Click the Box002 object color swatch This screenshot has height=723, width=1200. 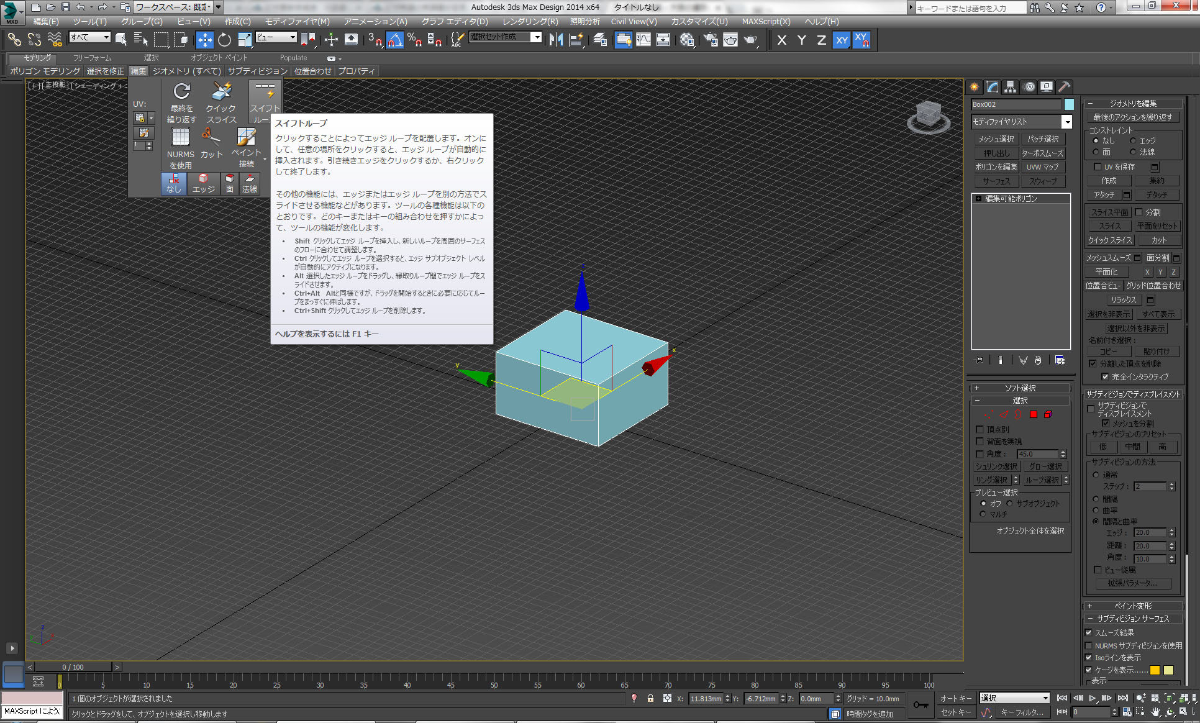pos(1069,104)
